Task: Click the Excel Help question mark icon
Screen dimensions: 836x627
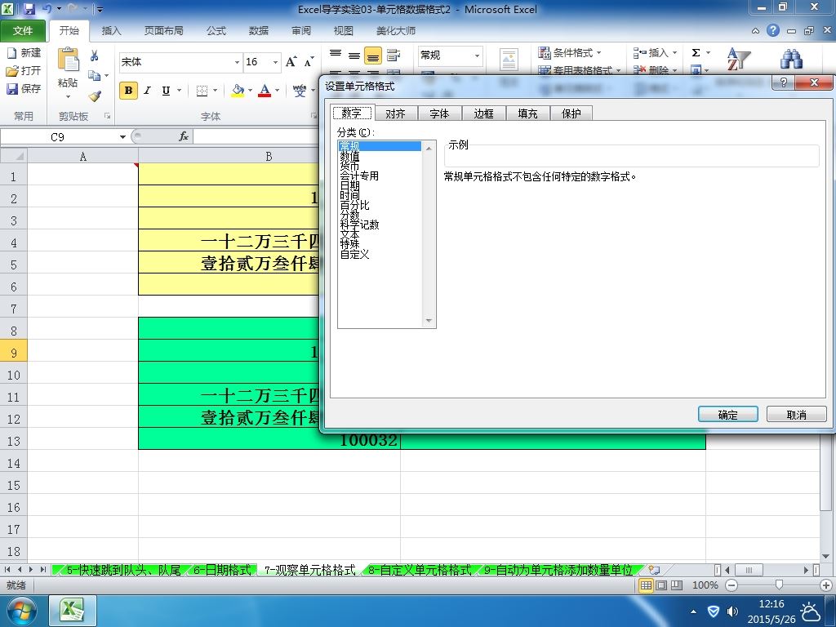Action: point(773,30)
